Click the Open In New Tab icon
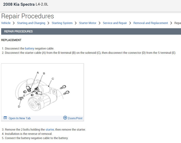181x143 pixels. coord(5,118)
